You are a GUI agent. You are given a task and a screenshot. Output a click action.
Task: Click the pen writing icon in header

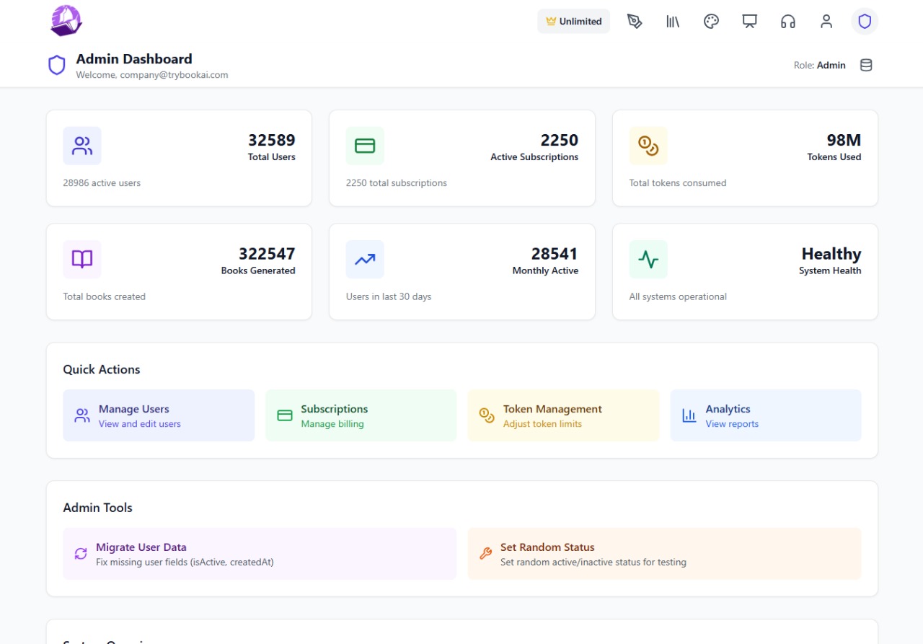(635, 22)
